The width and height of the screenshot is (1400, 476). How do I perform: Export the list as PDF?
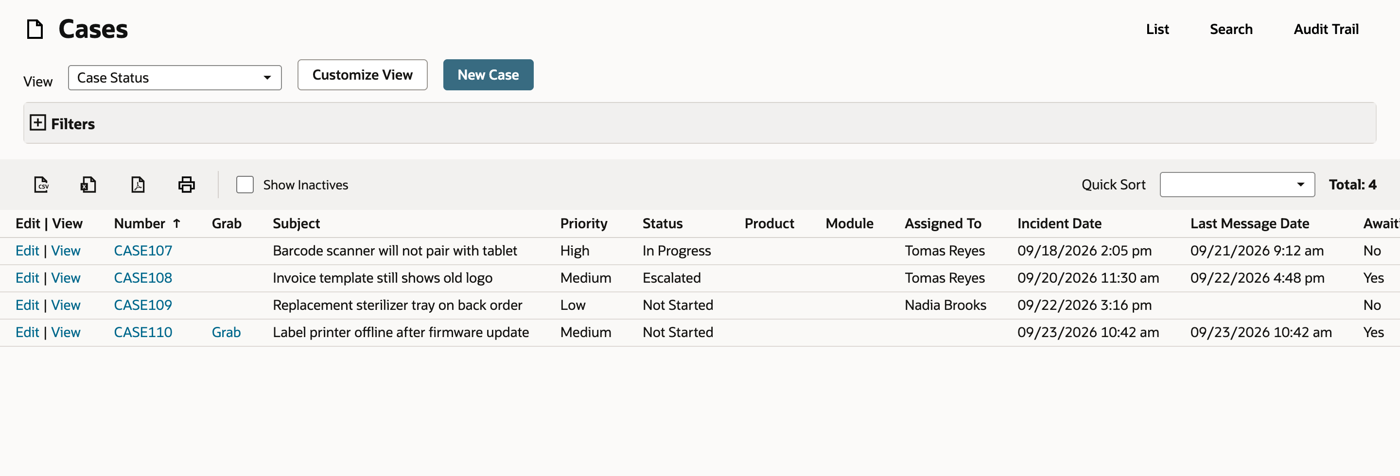coord(138,185)
